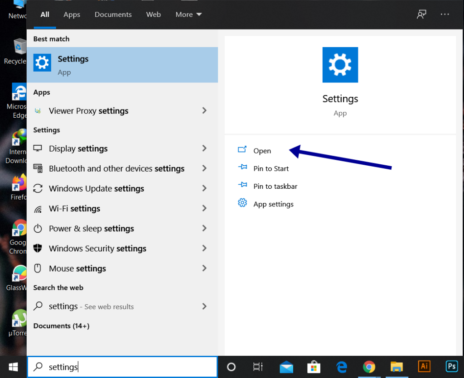View web results for settings

coord(91,306)
